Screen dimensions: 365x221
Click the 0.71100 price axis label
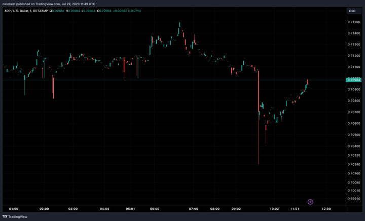click(354, 67)
